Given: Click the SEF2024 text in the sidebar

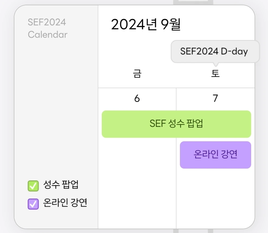Looking at the screenshot, I should pyautogui.click(x=47, y=22).
